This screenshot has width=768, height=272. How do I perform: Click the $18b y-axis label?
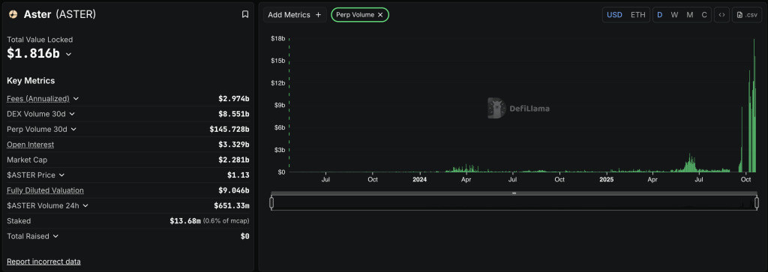[x=277, y=38]
